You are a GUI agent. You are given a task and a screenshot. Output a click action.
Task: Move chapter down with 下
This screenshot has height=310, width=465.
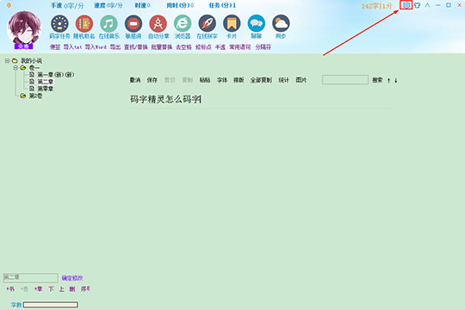pos(51,289)
